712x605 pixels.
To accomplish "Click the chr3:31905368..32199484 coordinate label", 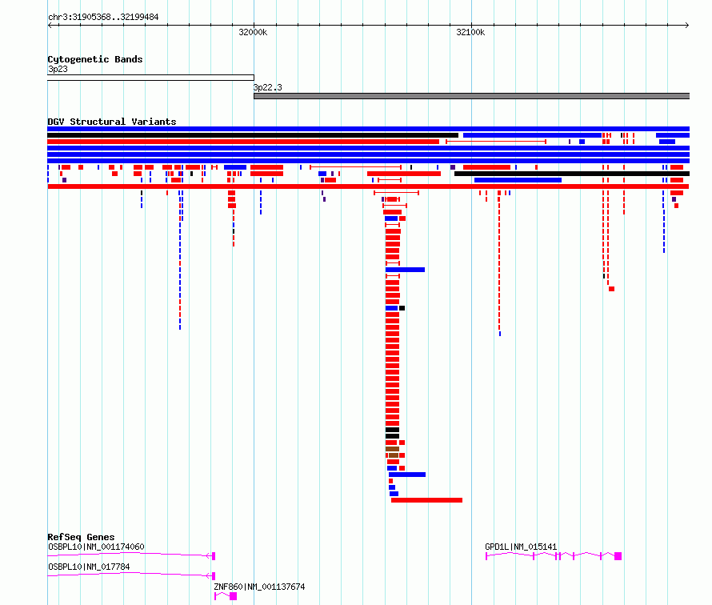I will click(103, 18).
